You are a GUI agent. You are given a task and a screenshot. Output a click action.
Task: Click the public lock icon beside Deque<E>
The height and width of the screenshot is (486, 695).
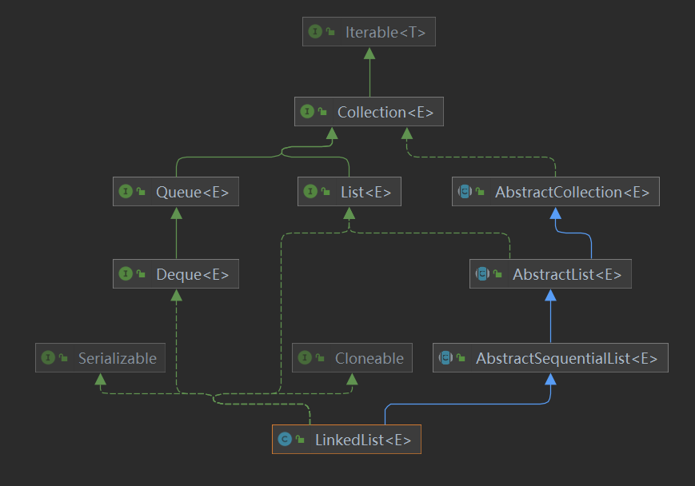tap(141, 274)
